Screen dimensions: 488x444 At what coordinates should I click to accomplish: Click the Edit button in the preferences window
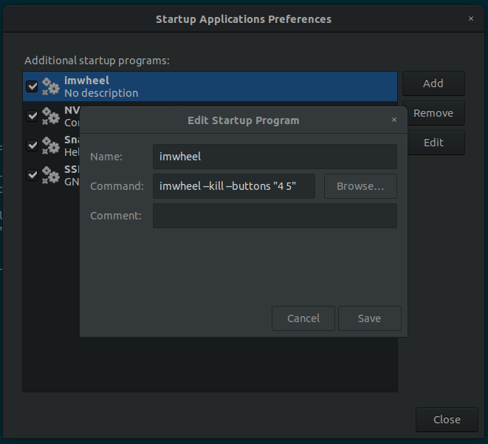[436, 143]
